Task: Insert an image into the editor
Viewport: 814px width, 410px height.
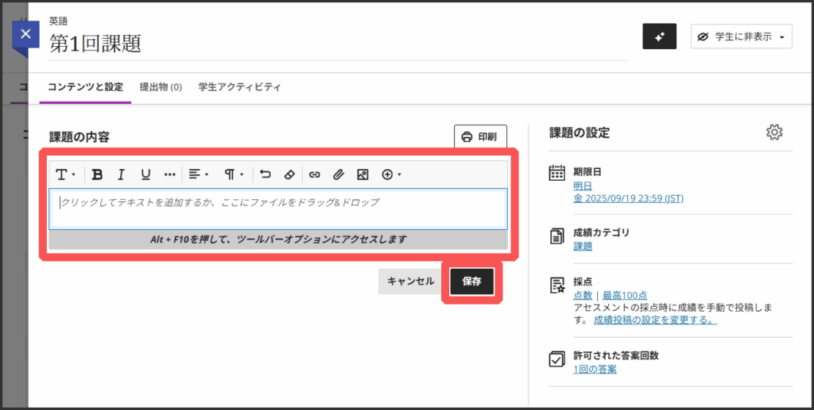Action: point(362,174)
